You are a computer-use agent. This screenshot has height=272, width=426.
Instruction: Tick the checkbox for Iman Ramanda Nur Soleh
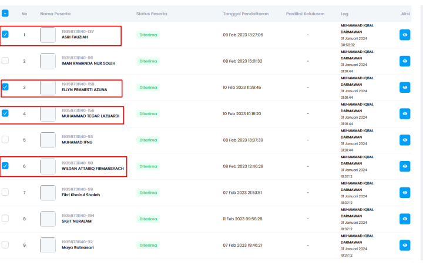pos(5,61)
